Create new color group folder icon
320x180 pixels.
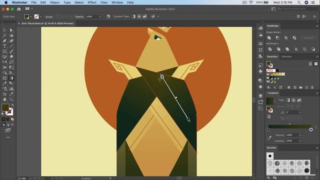coord(300,87)
